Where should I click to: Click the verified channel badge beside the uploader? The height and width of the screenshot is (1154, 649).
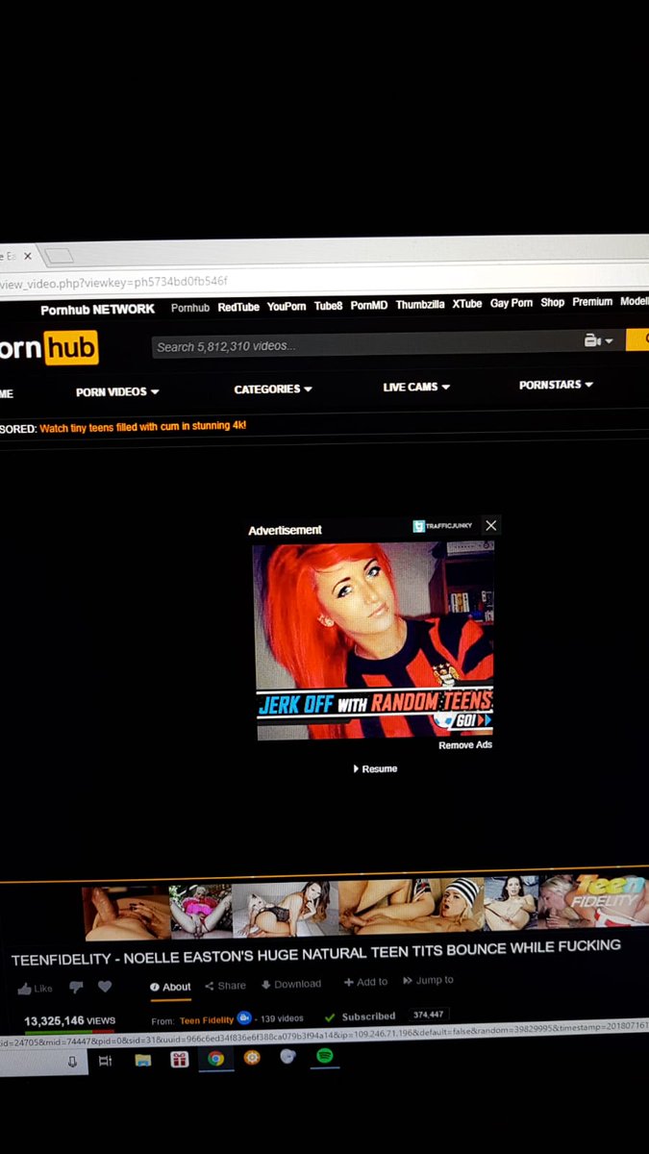[245, 1017]
